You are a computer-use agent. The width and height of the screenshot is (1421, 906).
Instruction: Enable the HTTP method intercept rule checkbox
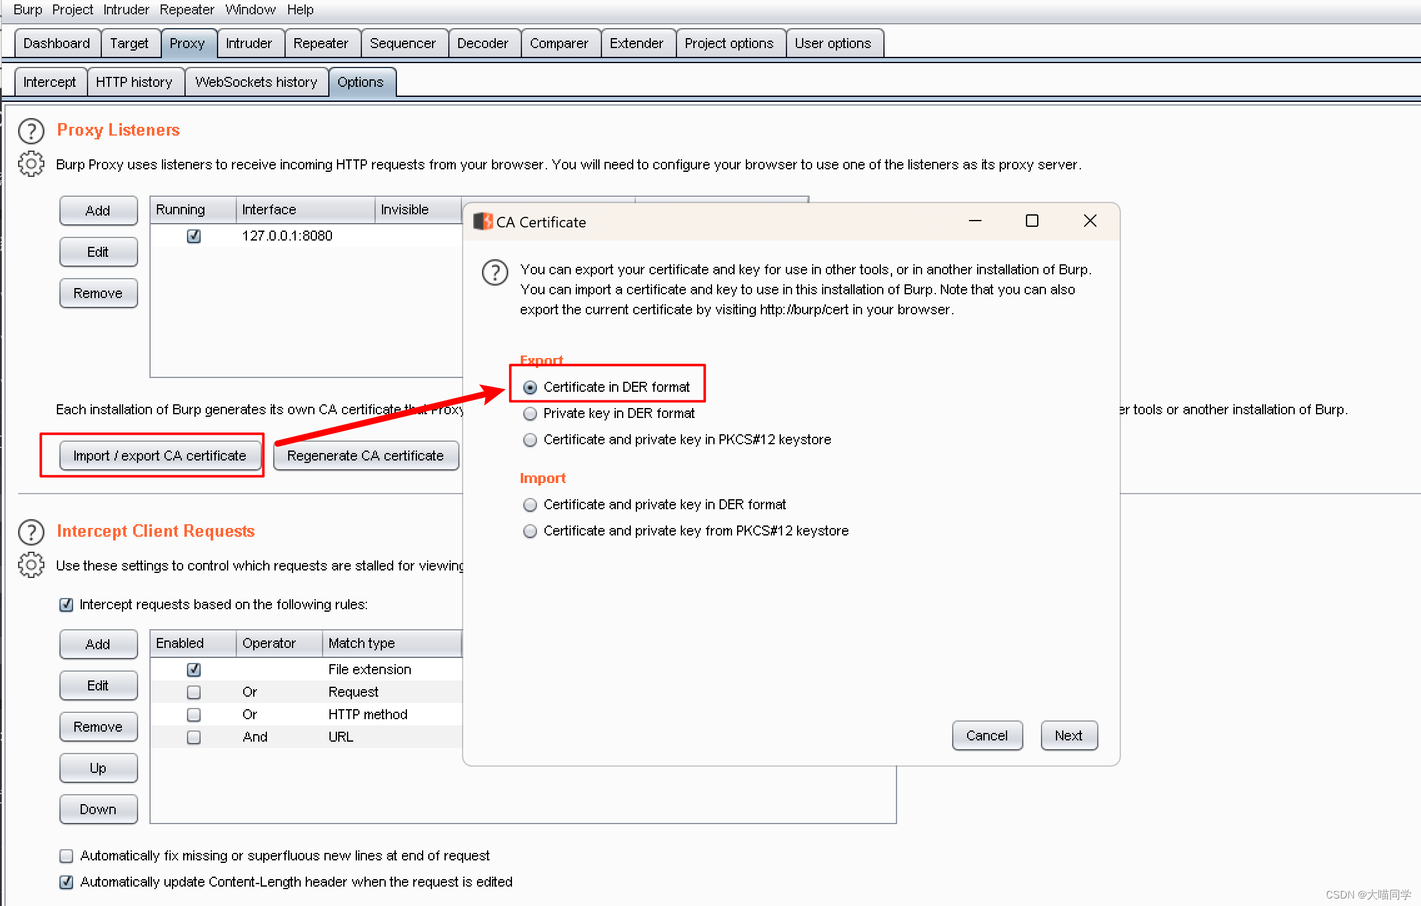194,715
